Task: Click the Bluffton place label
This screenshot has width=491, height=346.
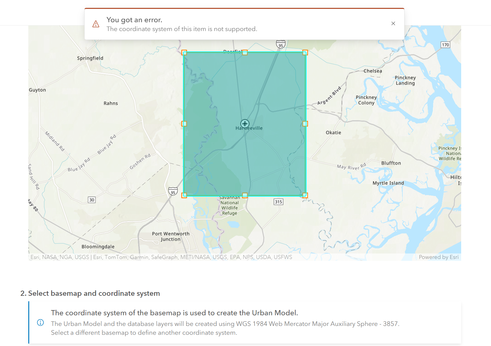Action: point(391,163)
